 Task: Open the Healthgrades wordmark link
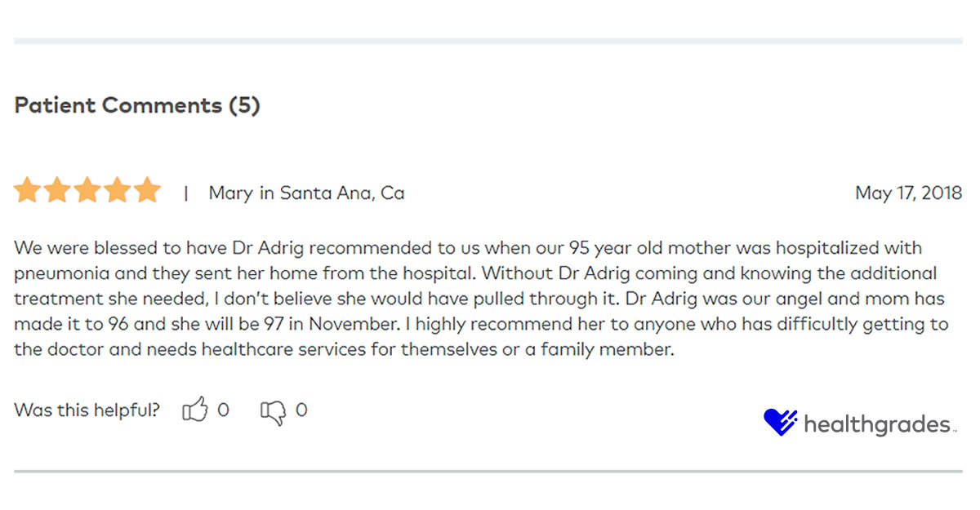876,425
